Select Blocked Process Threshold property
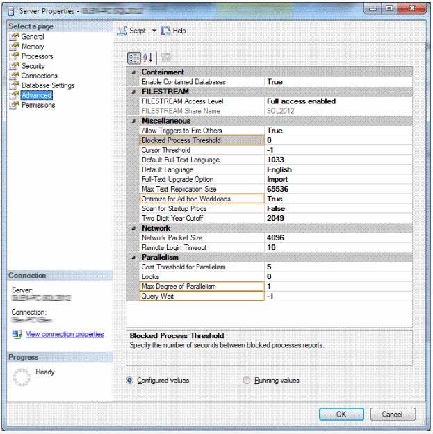 coord(202,140)
